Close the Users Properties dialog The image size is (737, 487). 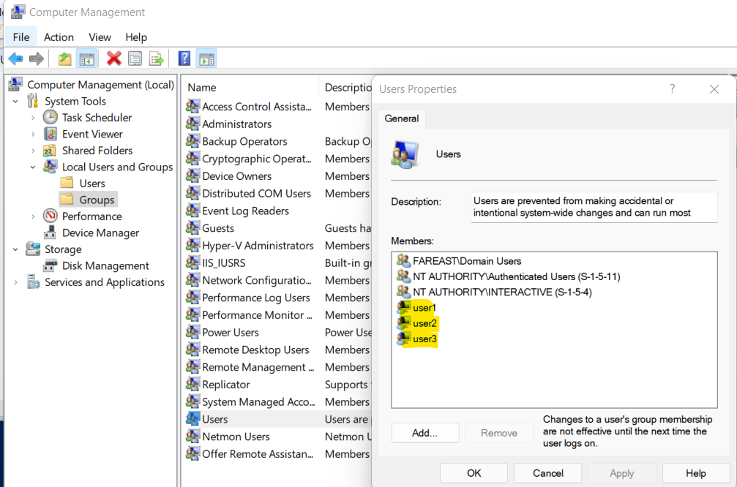(714, 88)
